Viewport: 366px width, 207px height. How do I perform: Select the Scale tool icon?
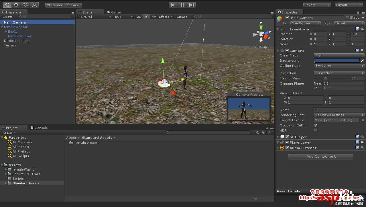click(34, 5)
